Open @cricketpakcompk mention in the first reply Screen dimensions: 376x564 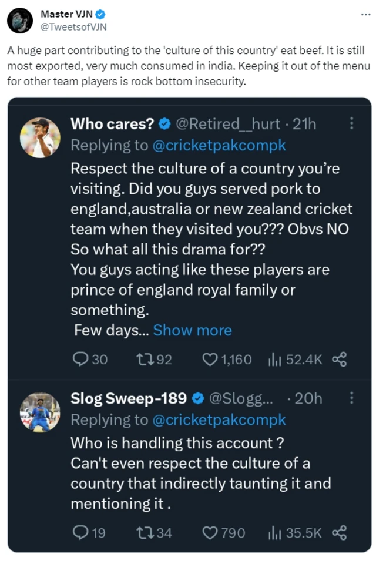pyautogui.click(x=219, y=145)
